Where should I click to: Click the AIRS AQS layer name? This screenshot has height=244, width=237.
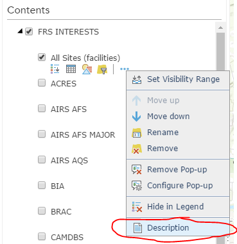(x=69, y=161)
